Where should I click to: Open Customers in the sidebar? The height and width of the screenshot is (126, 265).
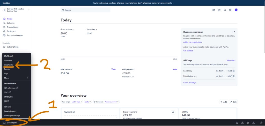click(x=11, y=31)
